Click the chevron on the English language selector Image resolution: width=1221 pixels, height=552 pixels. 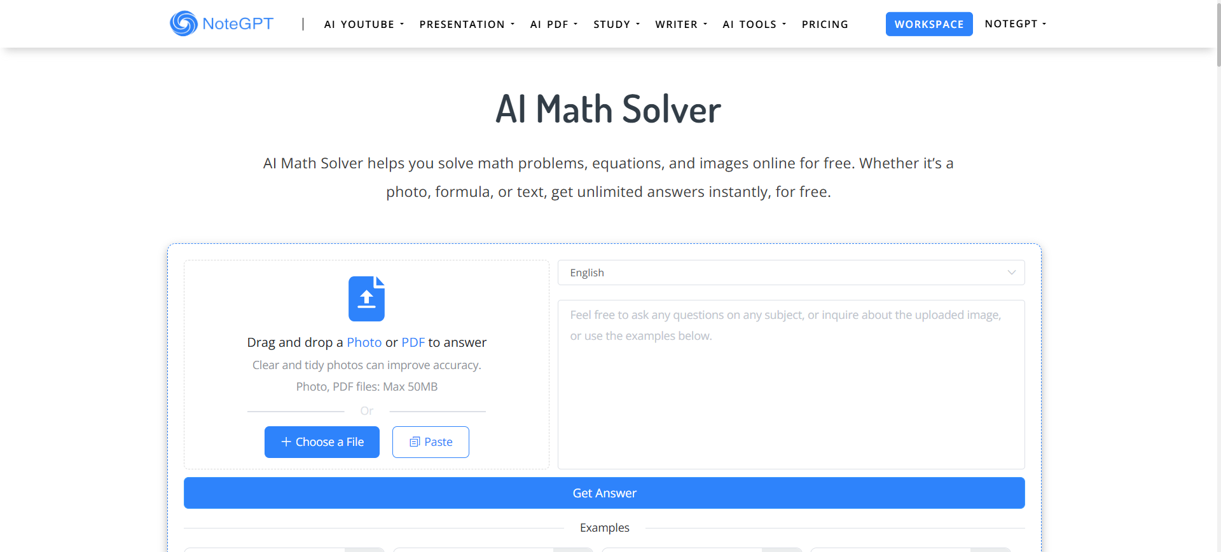1012,273
